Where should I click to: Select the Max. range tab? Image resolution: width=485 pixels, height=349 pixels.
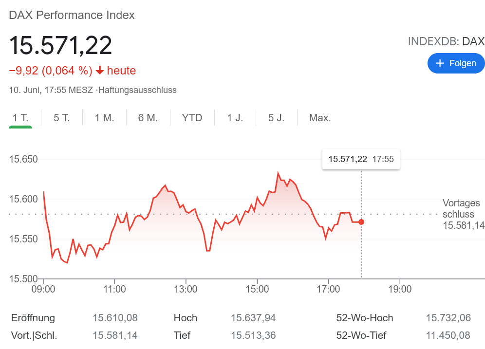coord(320,118)
